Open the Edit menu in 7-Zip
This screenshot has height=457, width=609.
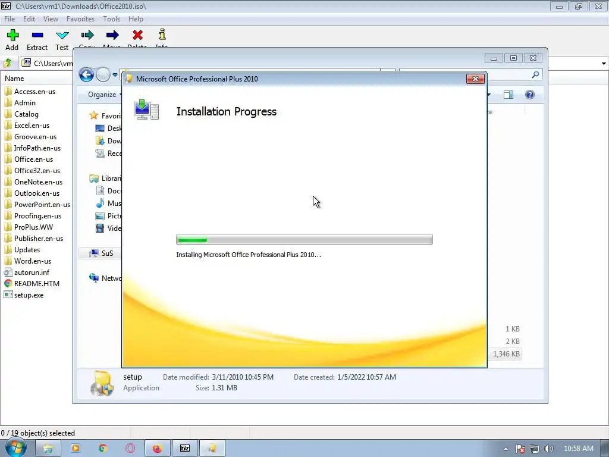click(29, 18)
